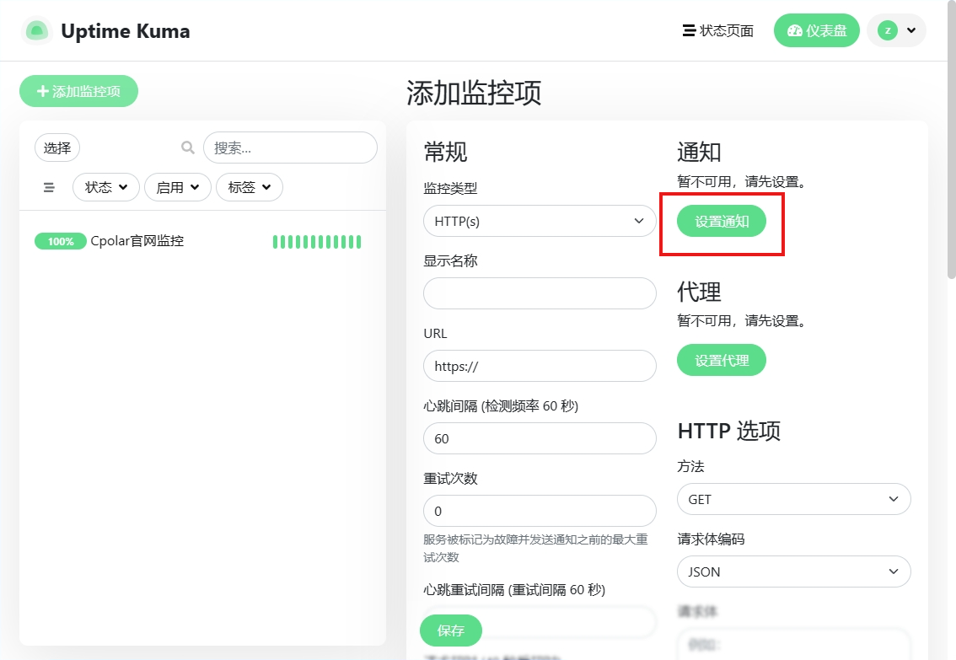Image resolution: width=956 pixels, height=660 pixels.
Task: Expand the 启用 filter dropdown
Action: [178, 187]
